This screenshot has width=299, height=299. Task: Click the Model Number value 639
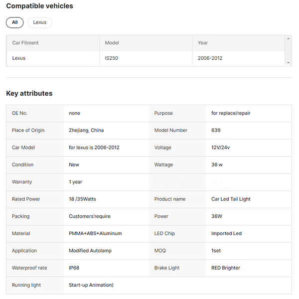[216, 131]
